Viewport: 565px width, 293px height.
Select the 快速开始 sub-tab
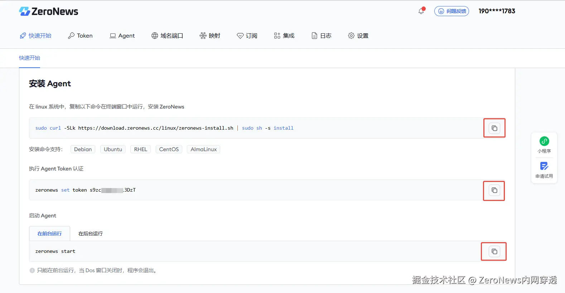[29, 58]
